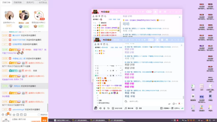Click the search icon in back window sidebar toolbar
Image resolution: width=217 pixels, height=122 pixels.
click(x=105, y=16)
